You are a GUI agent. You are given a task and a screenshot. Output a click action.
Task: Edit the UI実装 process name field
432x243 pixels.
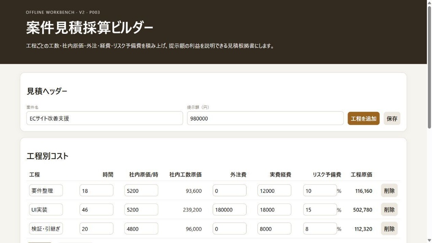point(46,209)
